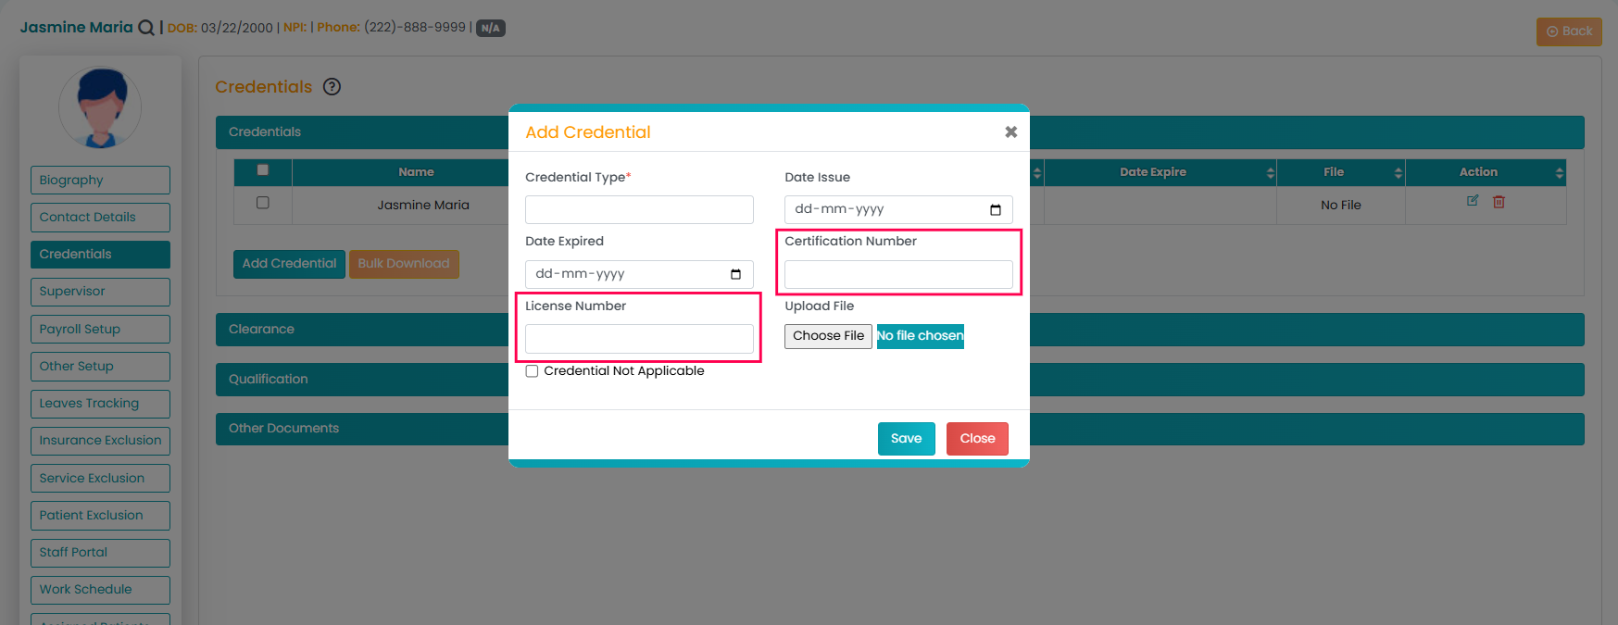
Task: Click the Choose File upload button
Action: click(x=828, y=336)
